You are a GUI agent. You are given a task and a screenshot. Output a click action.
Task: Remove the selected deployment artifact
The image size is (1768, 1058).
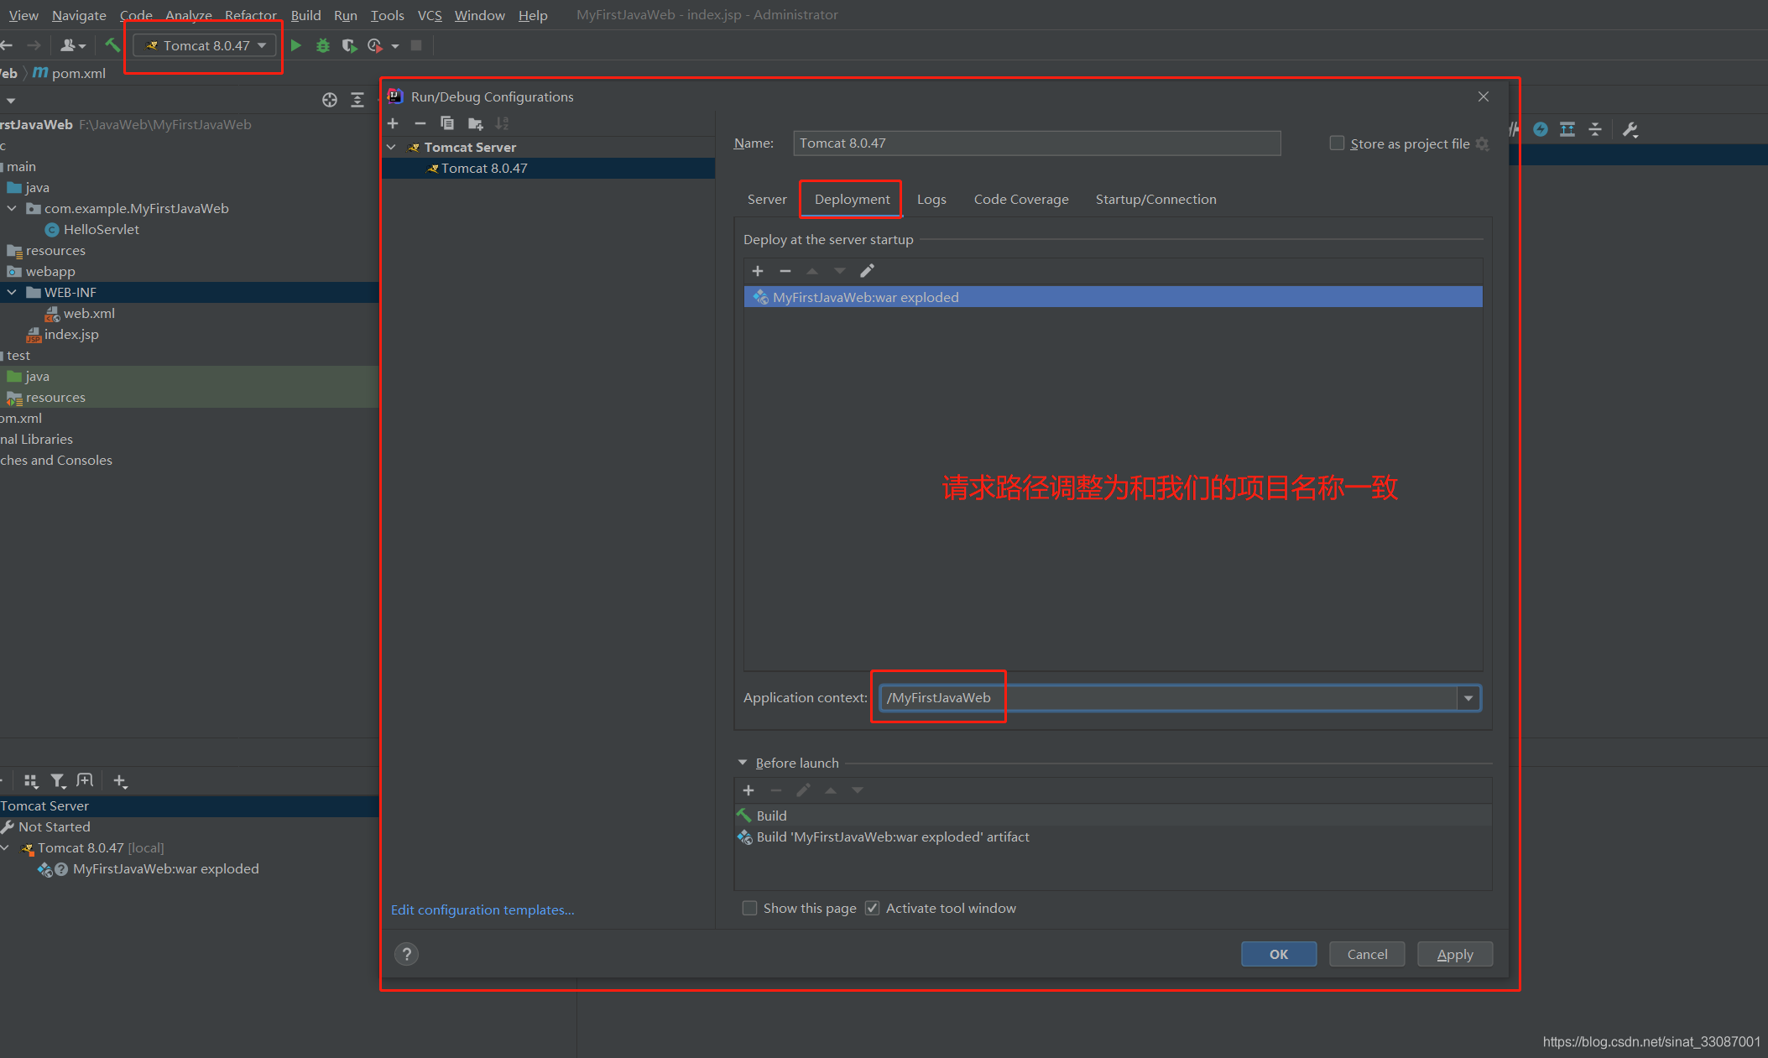click(x=785, y=271)
